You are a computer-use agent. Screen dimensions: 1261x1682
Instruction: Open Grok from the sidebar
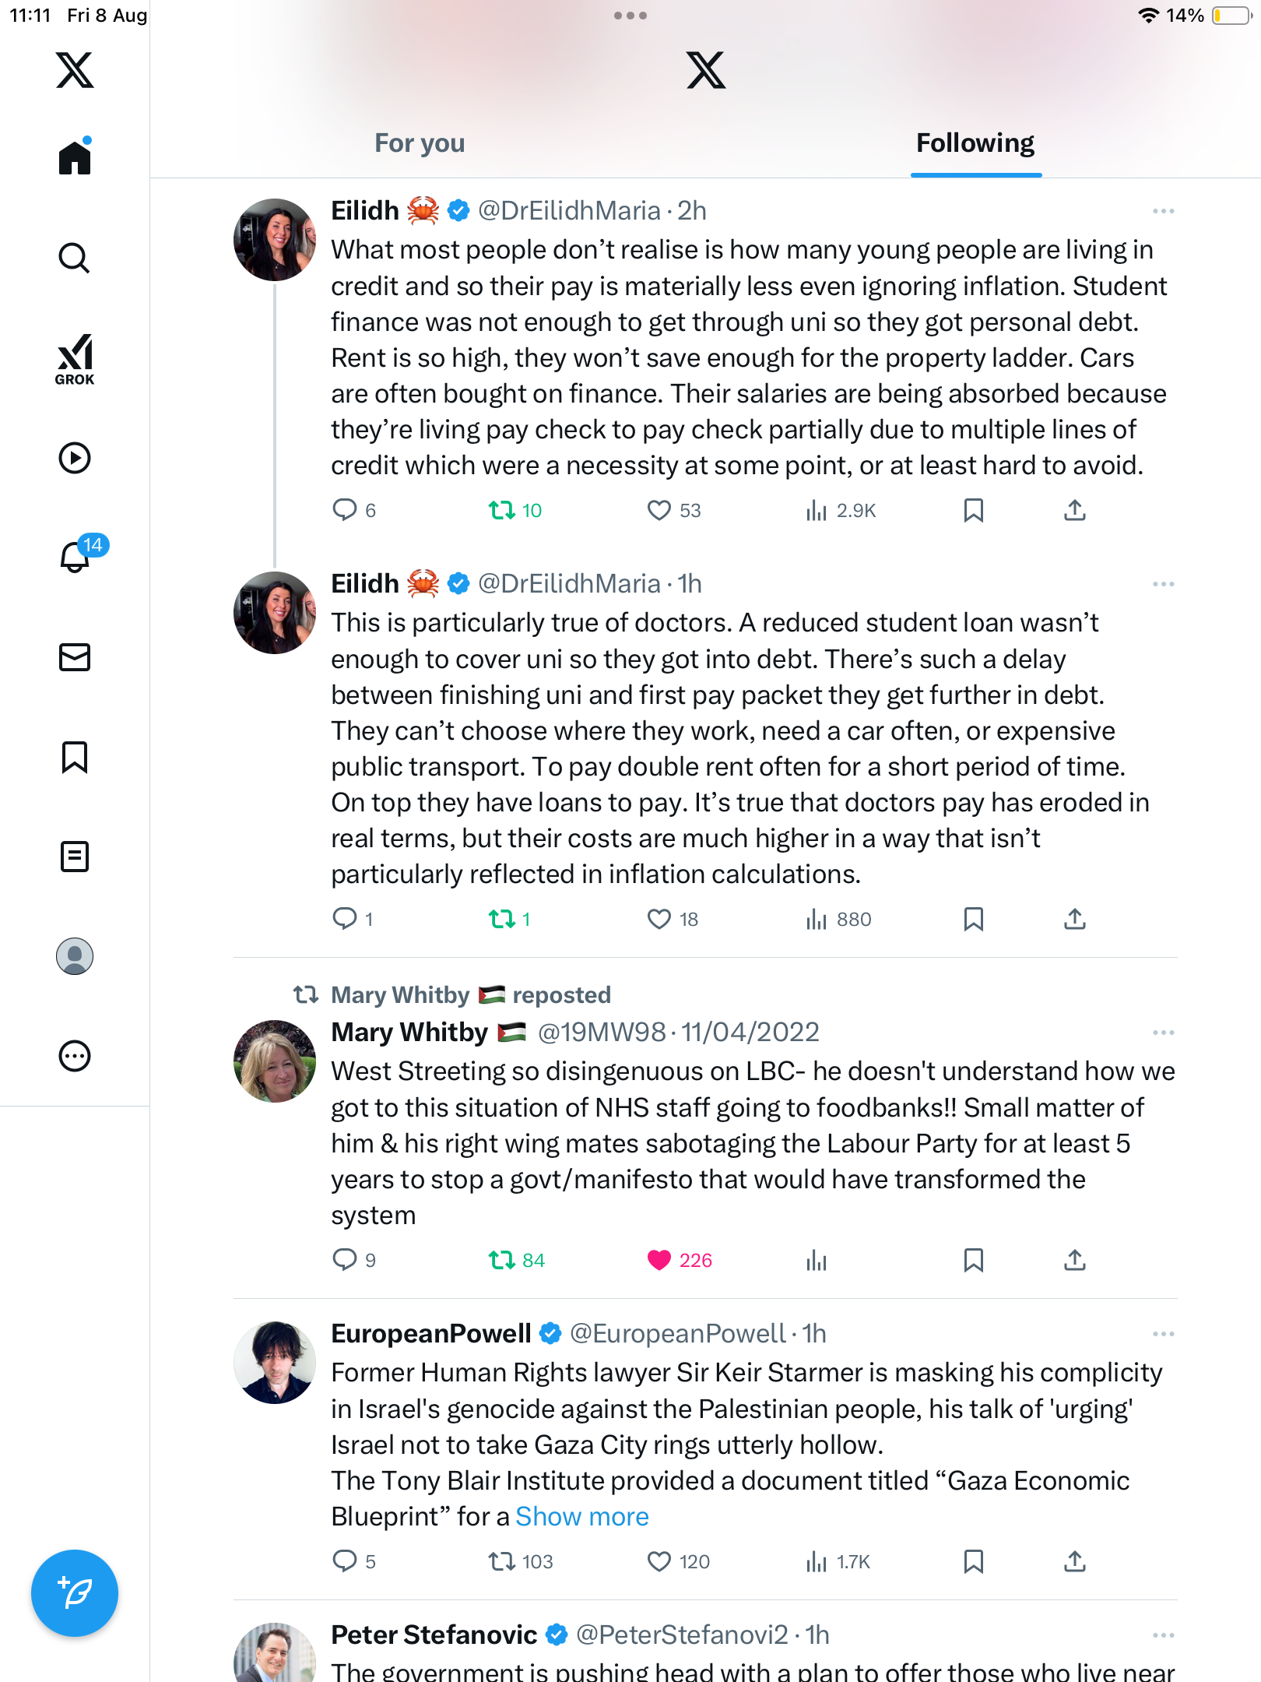tap(75, 359)
